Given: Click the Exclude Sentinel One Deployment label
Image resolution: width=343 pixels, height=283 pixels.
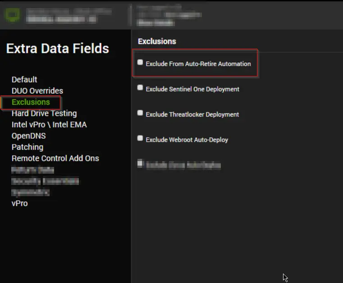Looking at the screenshot, I should [192, 90].
